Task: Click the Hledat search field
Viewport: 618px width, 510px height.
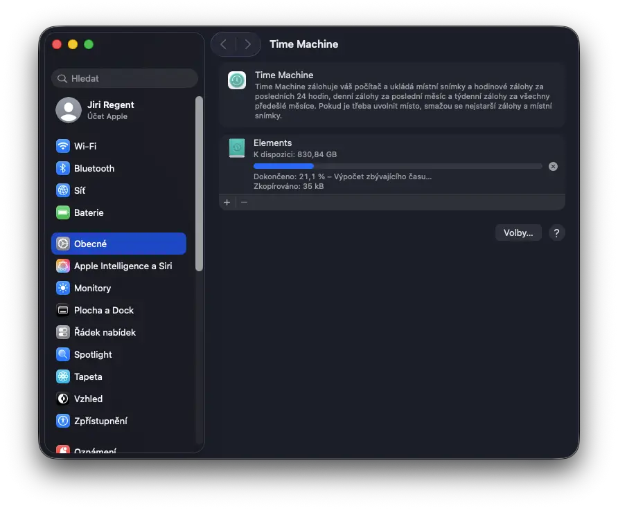Action: tap(125, 78)
